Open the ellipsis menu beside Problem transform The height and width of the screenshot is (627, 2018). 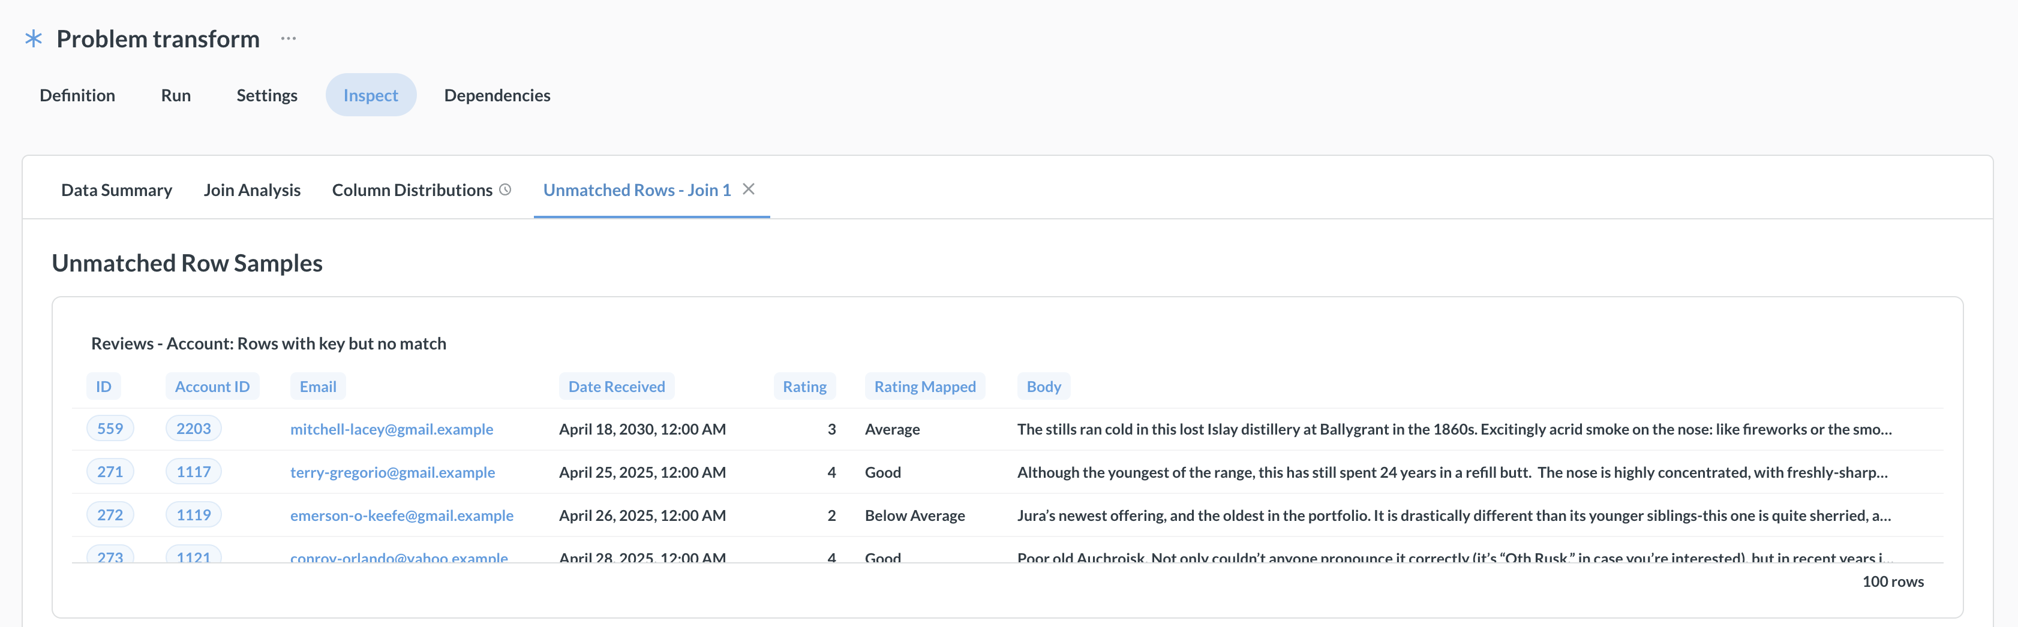(289, 38)
